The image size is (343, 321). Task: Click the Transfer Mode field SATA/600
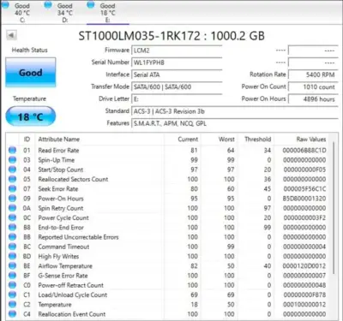pyautogui.click(x=177, y=87)
